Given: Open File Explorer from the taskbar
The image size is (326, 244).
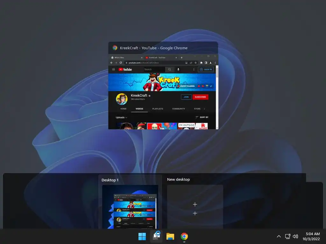Looking at the screenshot, I should tap(170, 236).
